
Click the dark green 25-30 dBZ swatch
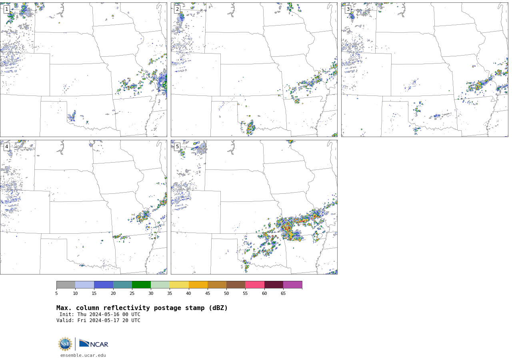point(141,284)
